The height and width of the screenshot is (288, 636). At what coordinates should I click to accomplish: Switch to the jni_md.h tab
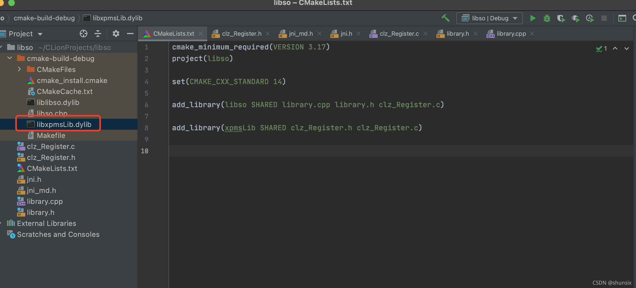pyautogui.click(x=301, y=34)
